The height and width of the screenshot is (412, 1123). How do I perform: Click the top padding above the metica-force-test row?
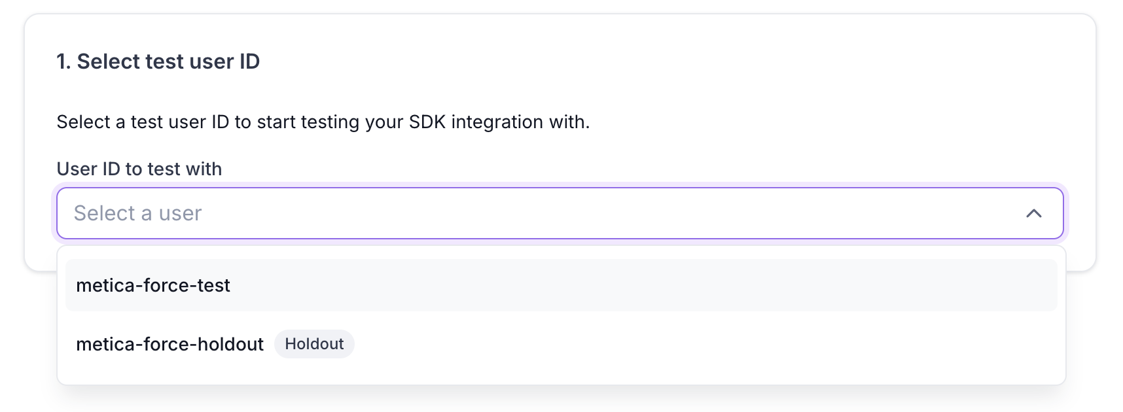coord(561,253)
